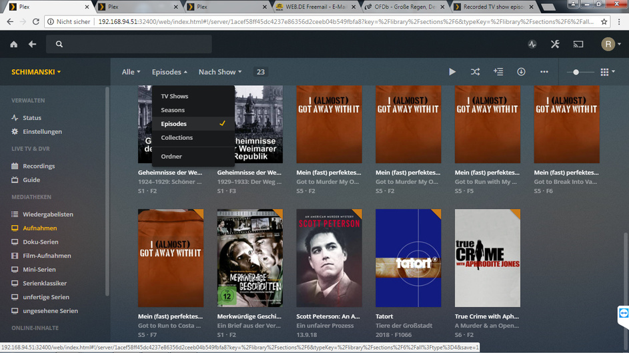Reload the page in Chrome

(36, 21)
